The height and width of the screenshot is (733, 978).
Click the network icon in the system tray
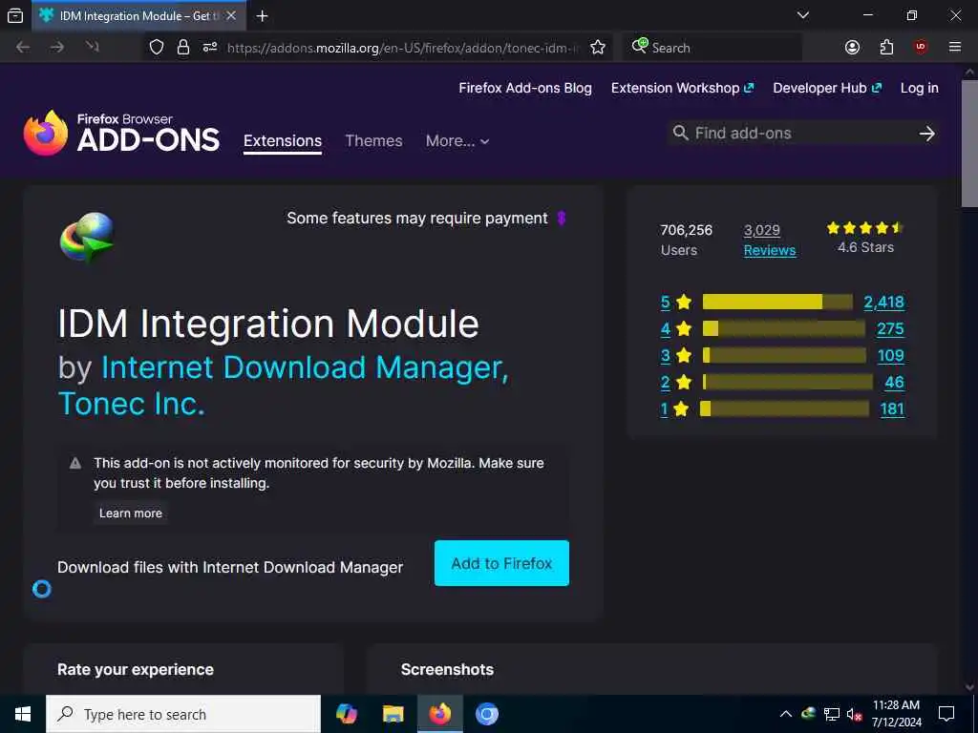click(x=832, y=714)
